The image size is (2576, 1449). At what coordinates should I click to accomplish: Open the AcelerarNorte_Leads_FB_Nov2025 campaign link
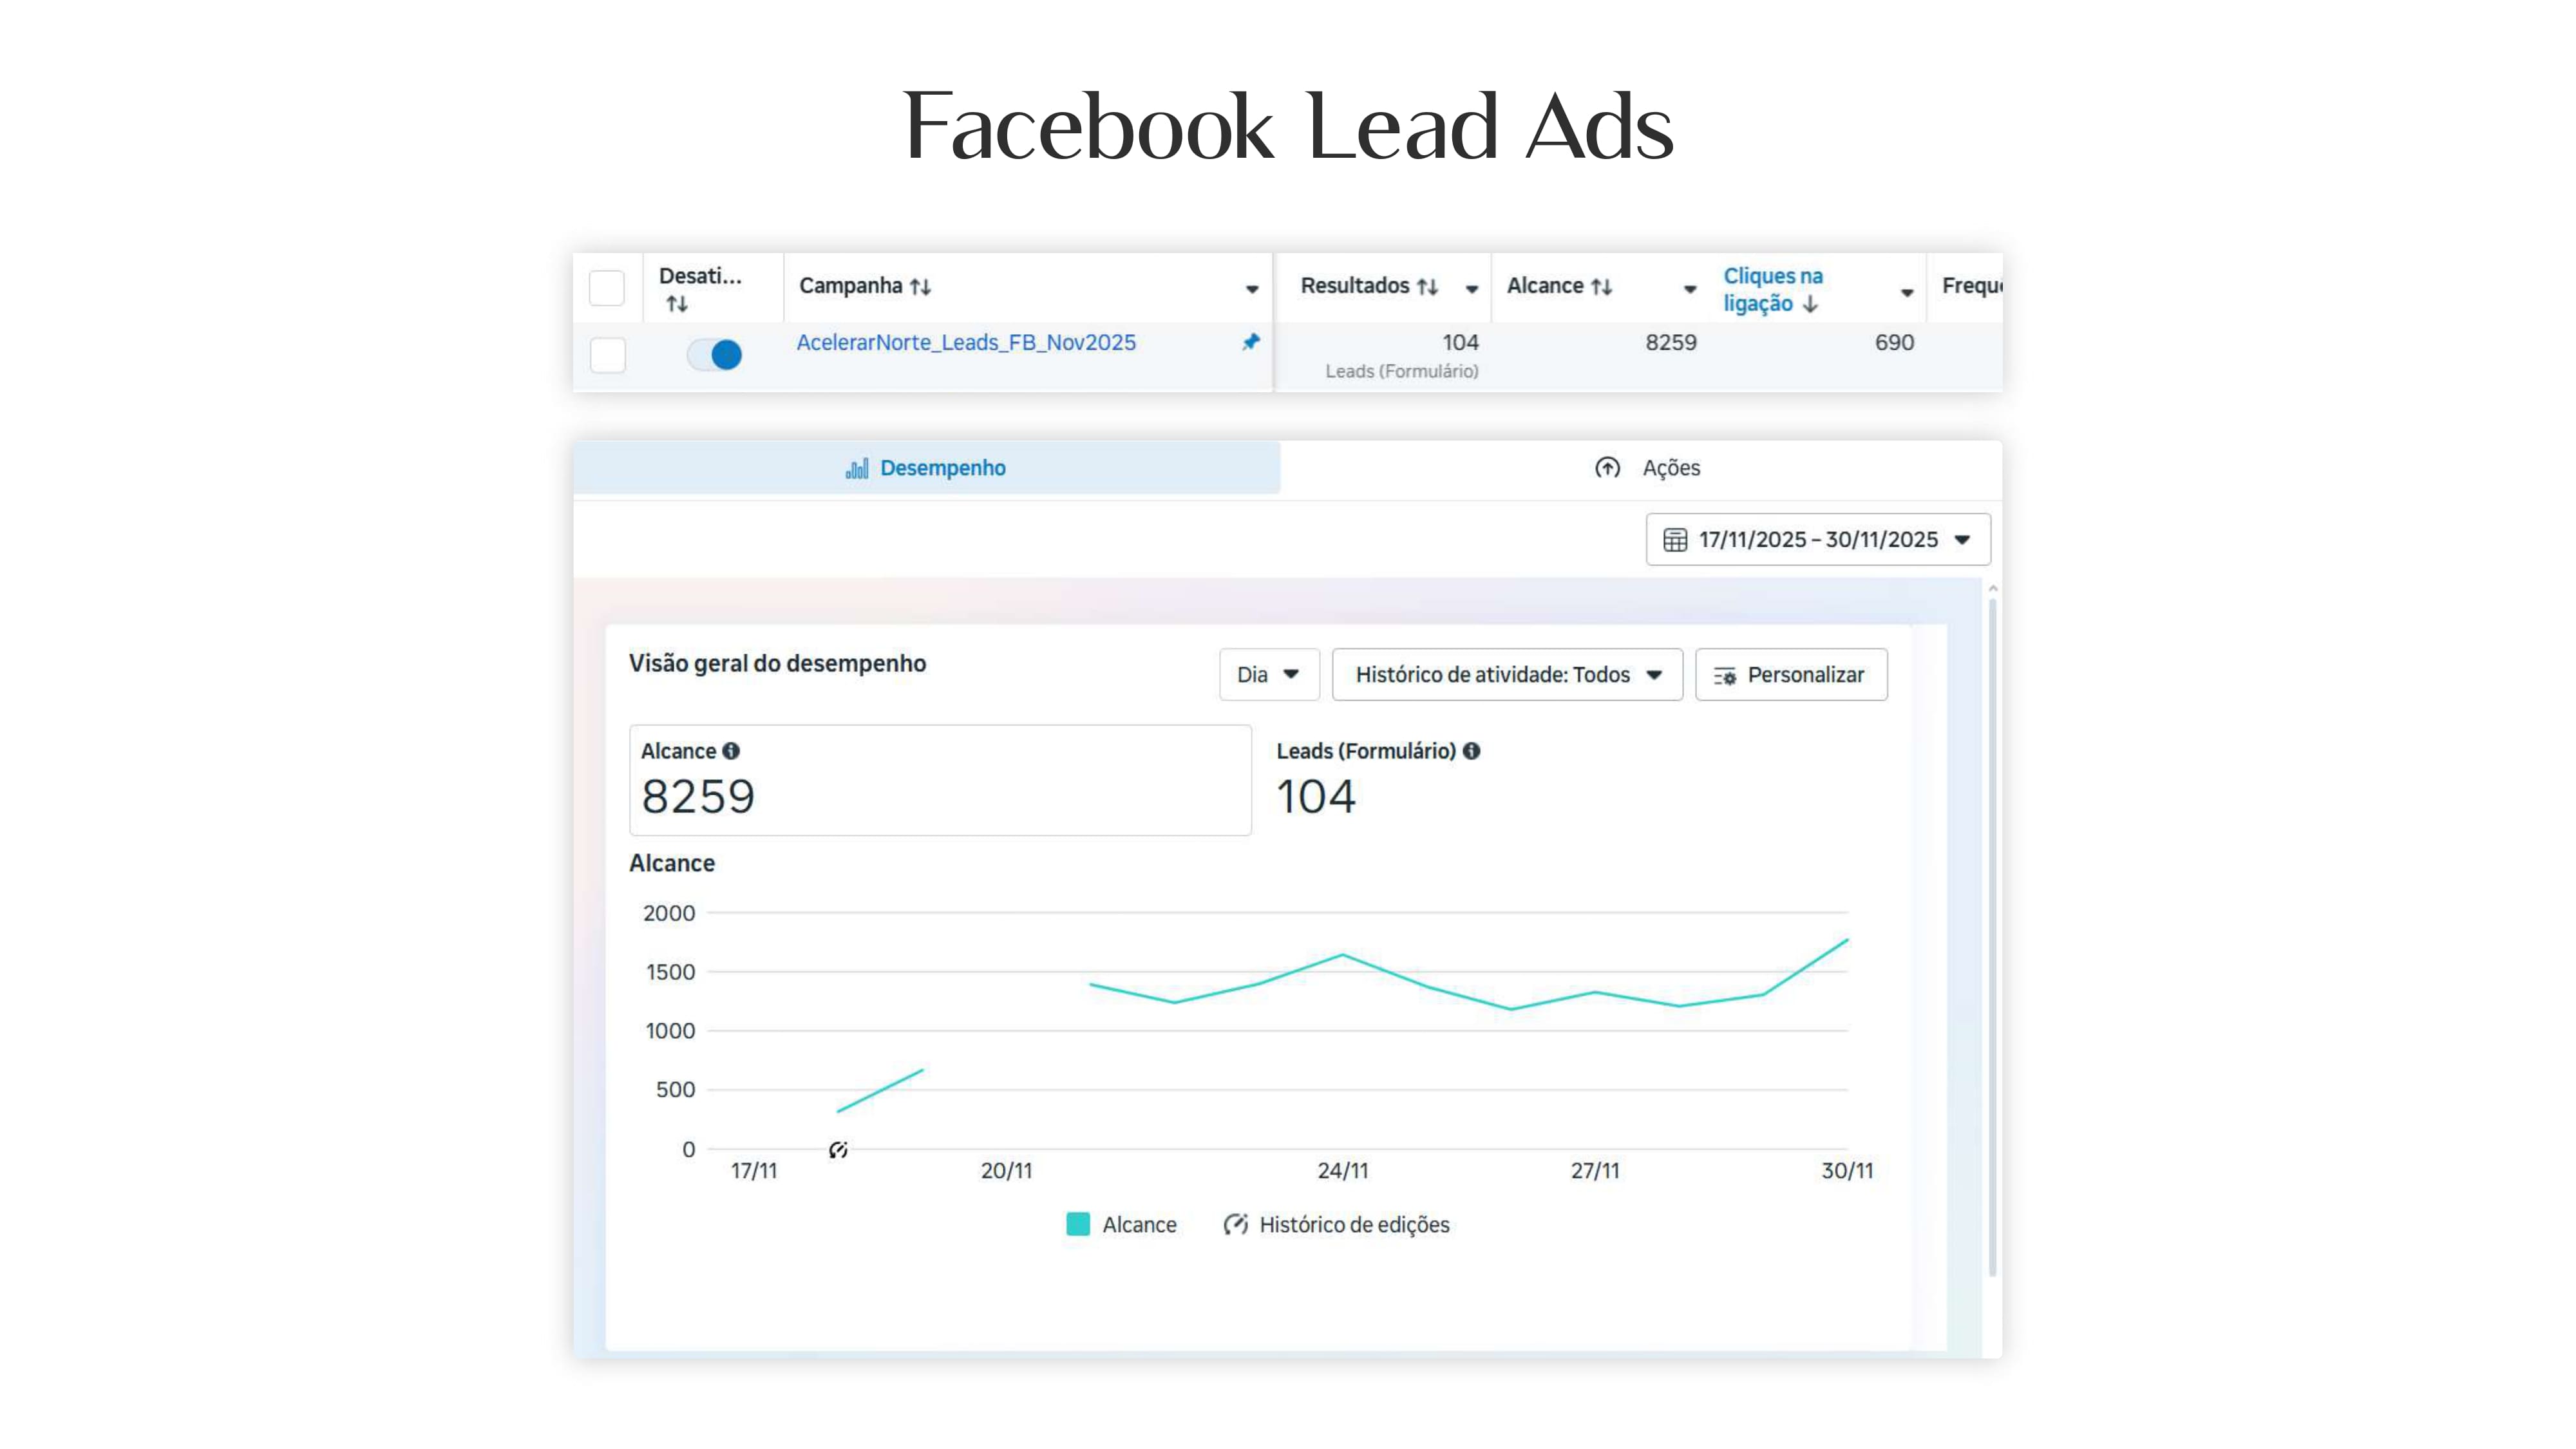pos(966,343)
